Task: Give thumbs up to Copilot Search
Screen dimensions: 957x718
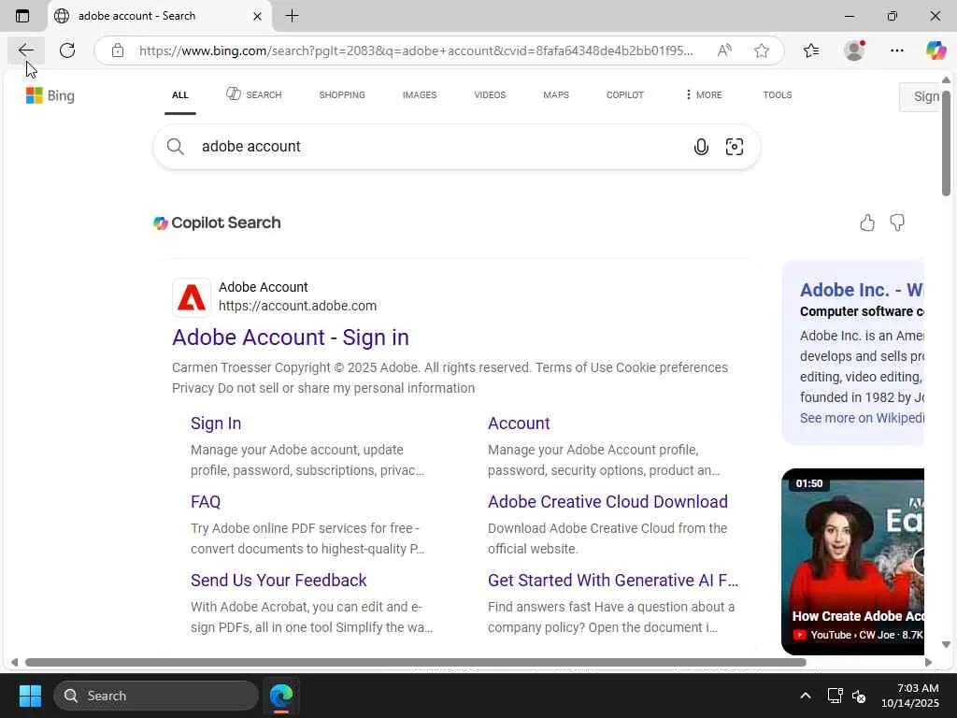Action: pos(867,223)
